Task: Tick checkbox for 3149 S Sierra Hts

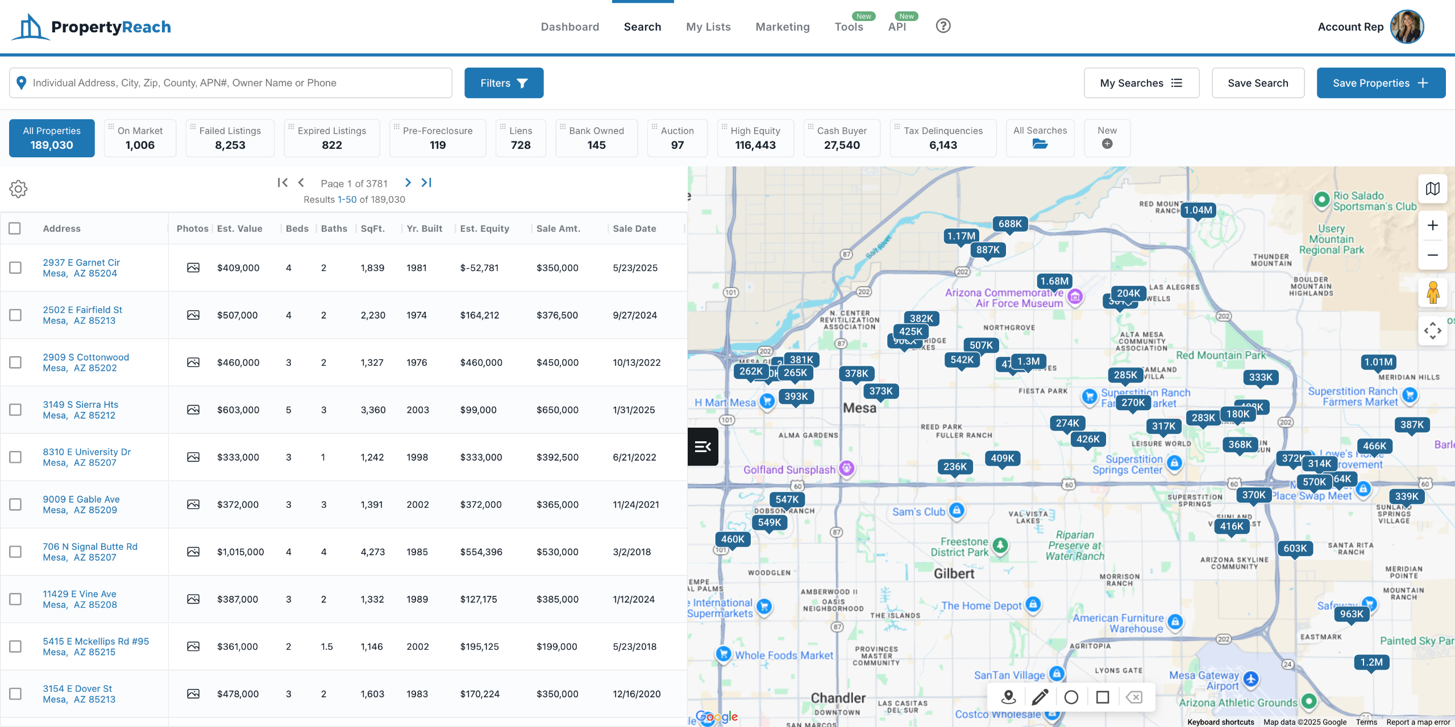Action: [x=15, y=410]
